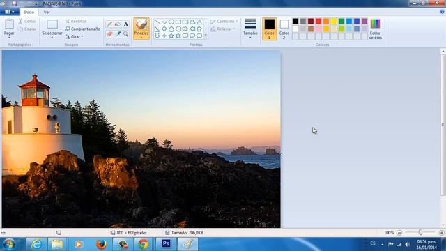Choose the Right triangle shape
This screenshot has width=446, height=251.
tap(157, 29)
